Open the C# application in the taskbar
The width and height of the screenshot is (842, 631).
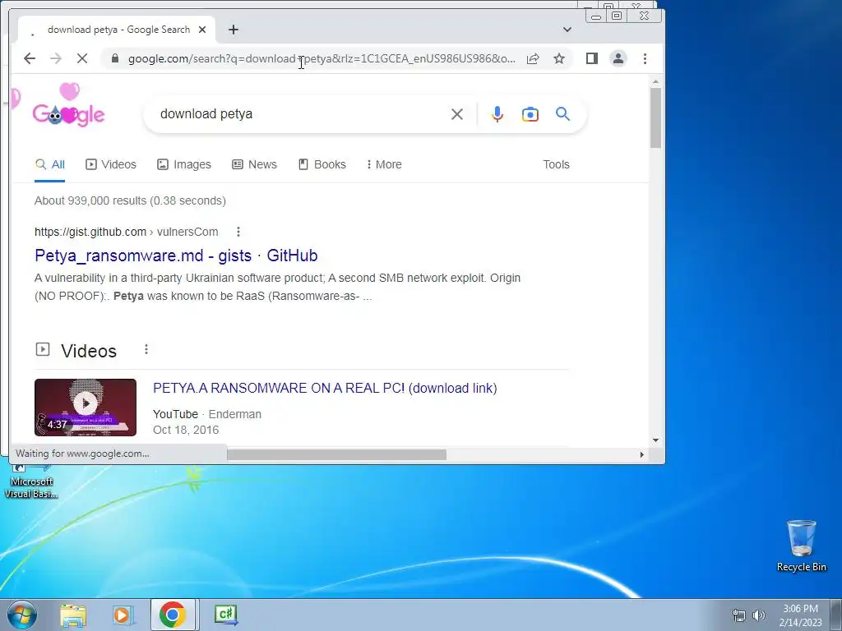pos(225,615)
